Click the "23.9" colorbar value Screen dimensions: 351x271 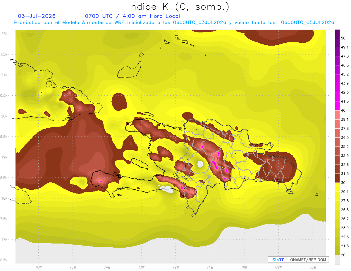[x=345, y=228]
